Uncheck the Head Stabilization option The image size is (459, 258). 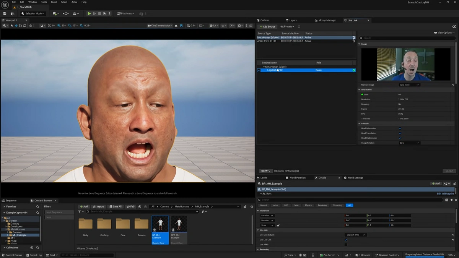(400, 138)
